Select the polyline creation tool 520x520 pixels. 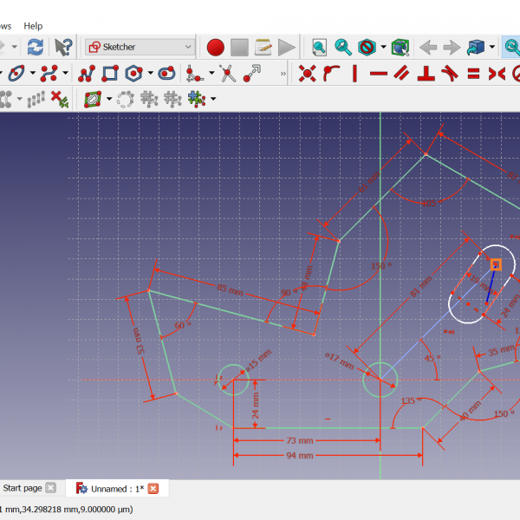point(86,74)
